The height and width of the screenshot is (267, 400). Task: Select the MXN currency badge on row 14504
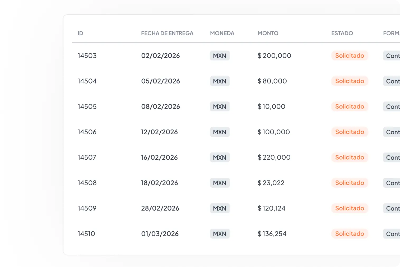tap(220, 81)
